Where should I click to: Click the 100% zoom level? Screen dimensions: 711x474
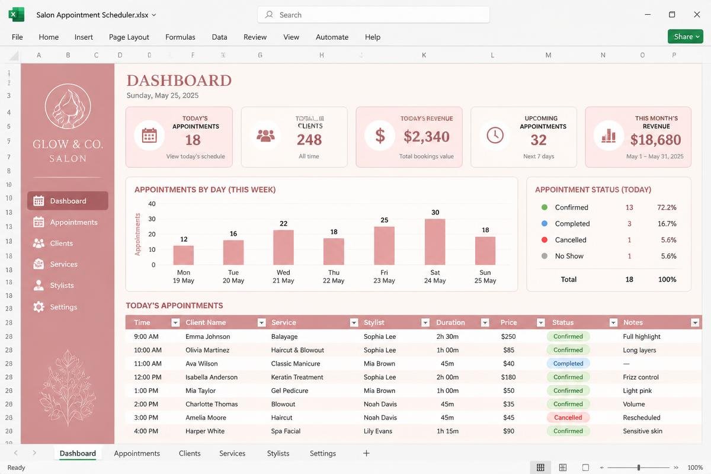click(x=695, y=467)
